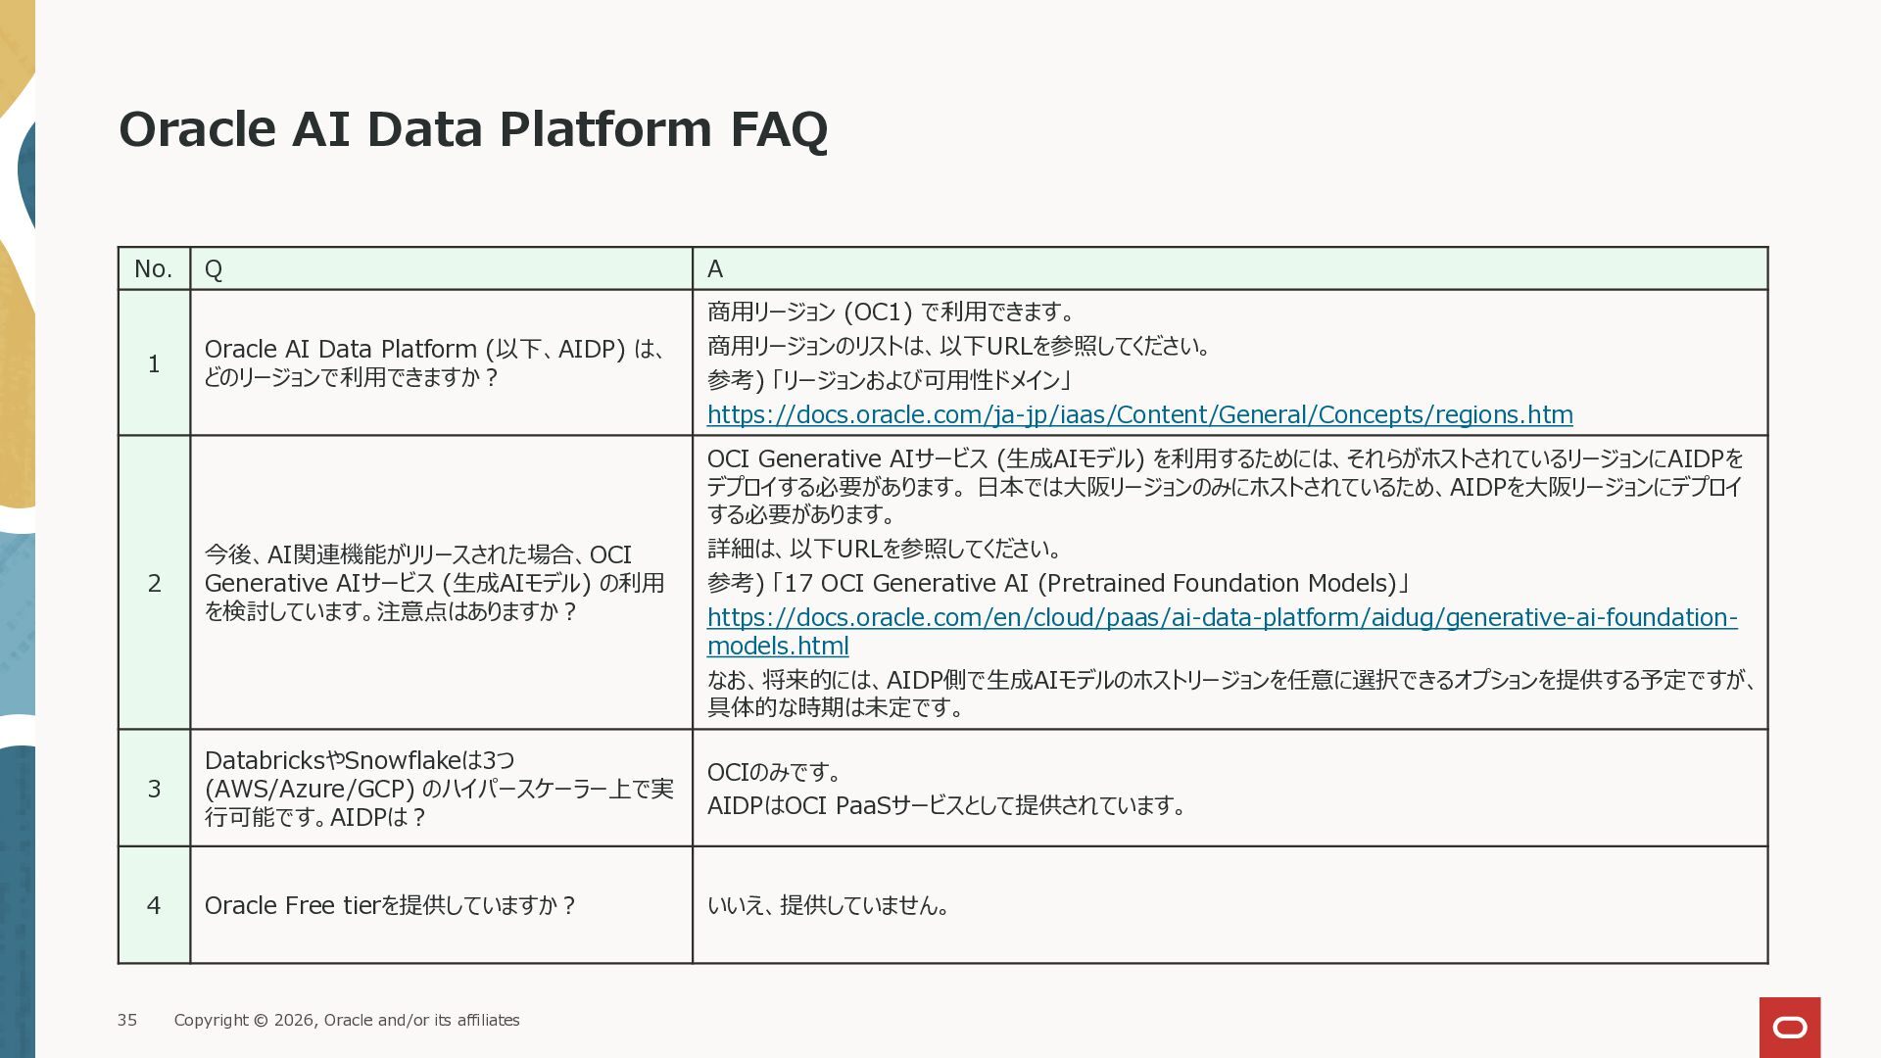Image resolution: width=1881 pixels, height=1058 pixels.
Task: Select row number 3 cell
Action: [154, 790]
